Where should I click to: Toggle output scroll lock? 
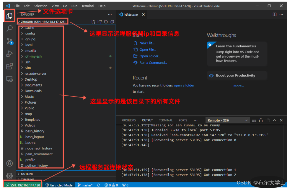point(261,120)
